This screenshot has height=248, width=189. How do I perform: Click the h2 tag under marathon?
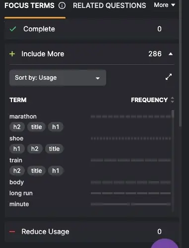(17, 127)
